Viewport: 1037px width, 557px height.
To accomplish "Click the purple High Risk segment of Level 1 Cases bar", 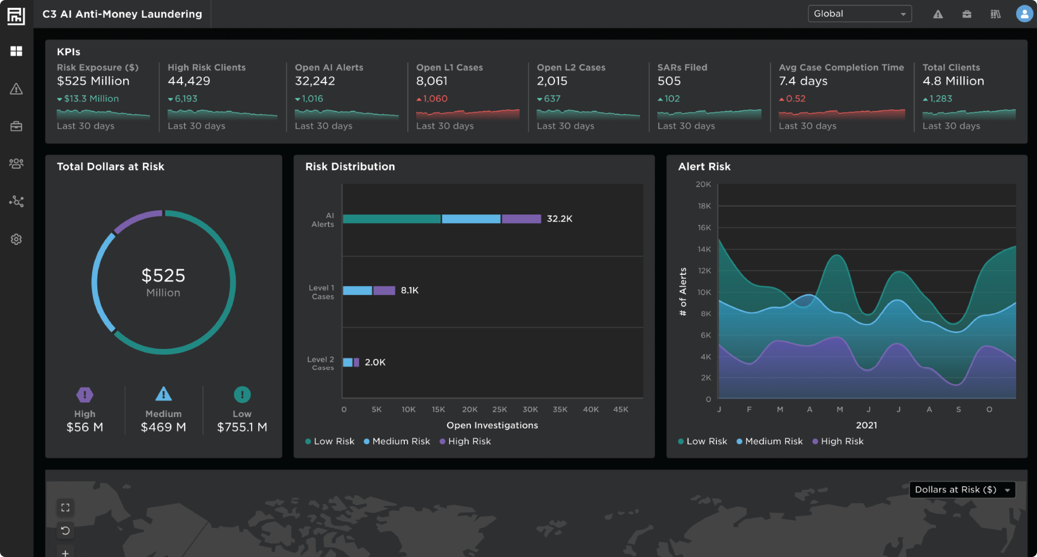I will click(x=384, y=290).
